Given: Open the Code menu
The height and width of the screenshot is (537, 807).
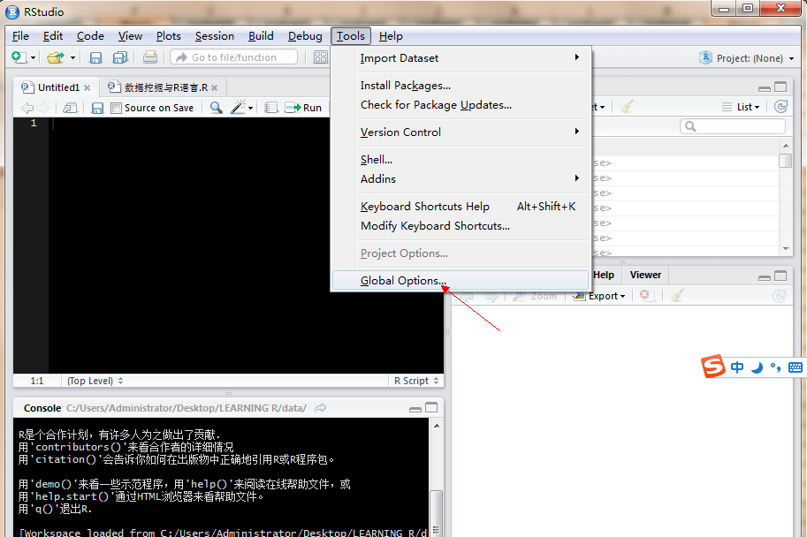Looking at the screenshot, I should pos(90,36).
